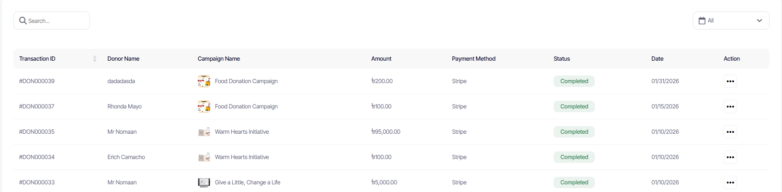The image size is (782, 192).
Task: Click the Completed status for #DON000033
Action: click(x=574, y=182)
